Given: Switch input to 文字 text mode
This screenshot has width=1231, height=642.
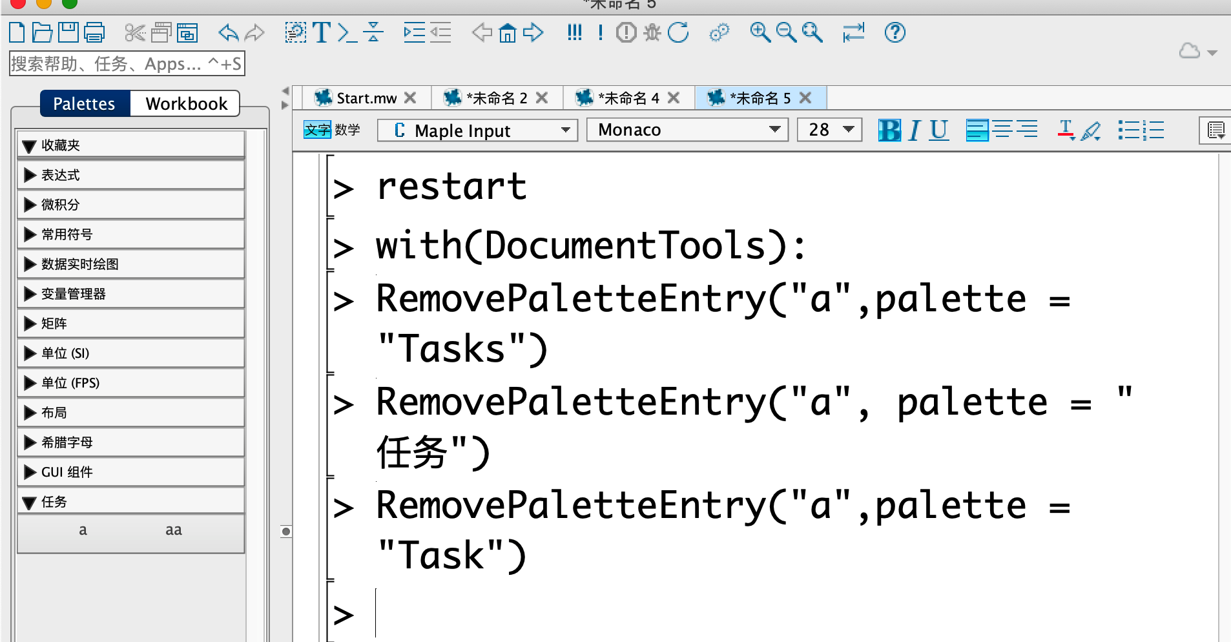Looking at the screenshot, I should click(x=317, y=130).
